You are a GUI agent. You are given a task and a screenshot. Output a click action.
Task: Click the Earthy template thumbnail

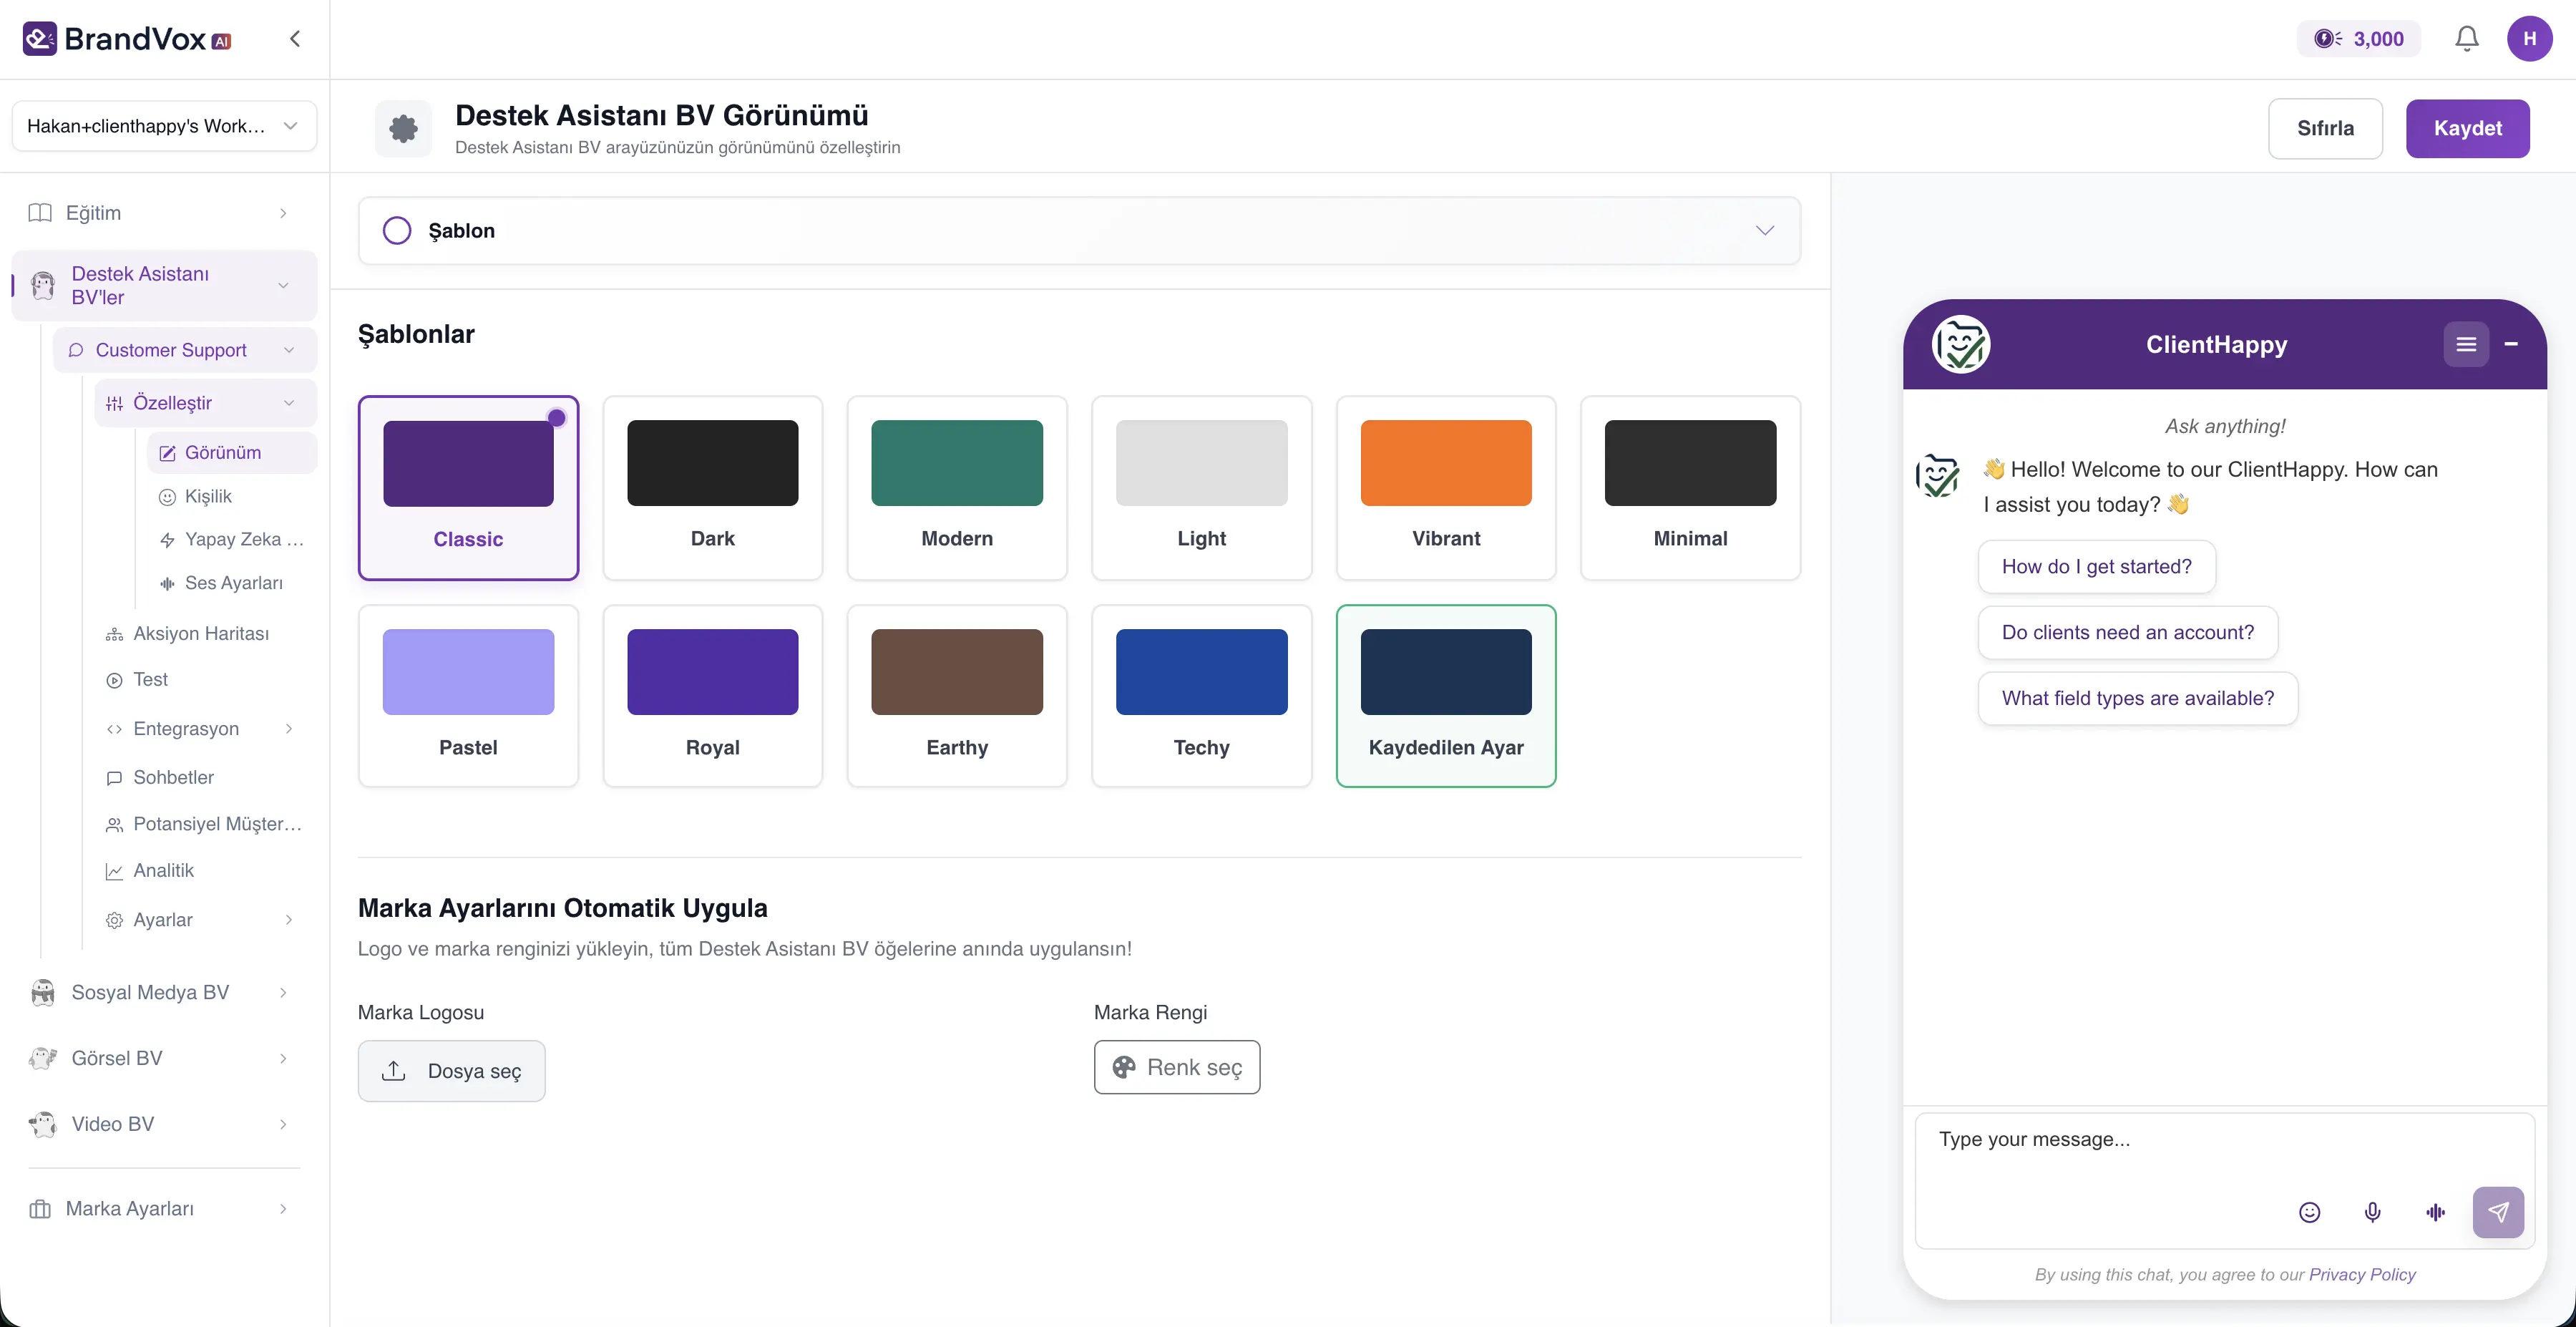pyautogui.click(x=957, y=672)
